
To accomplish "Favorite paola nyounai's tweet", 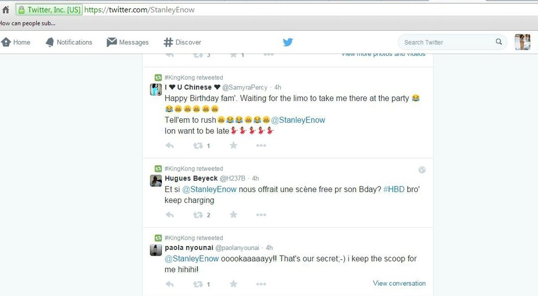I will [233, 284].
